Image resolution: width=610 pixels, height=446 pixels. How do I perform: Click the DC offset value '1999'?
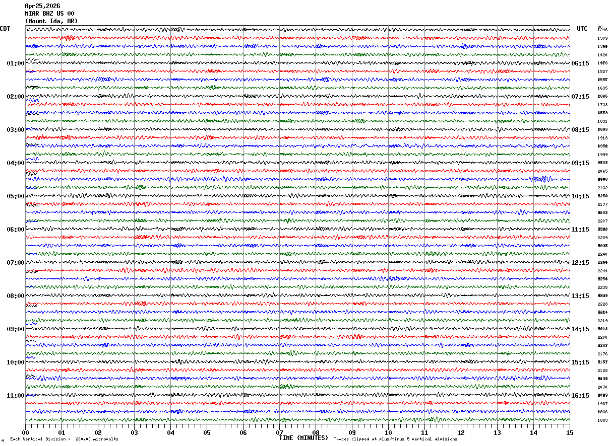(602, 155)
